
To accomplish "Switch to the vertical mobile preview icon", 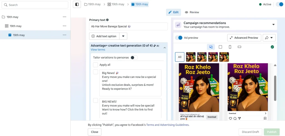I will pos(230,47).
